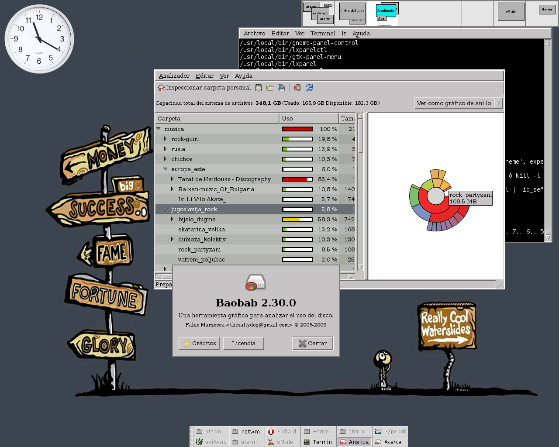
Task: Click the window resize grip in Baobab's status bar
Action: pos(500,285)
